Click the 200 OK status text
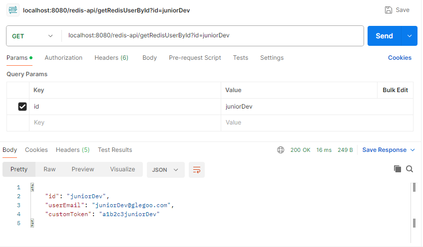 pos(300,150)
